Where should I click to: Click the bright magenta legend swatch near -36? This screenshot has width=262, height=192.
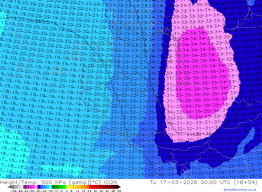(33, 187)
